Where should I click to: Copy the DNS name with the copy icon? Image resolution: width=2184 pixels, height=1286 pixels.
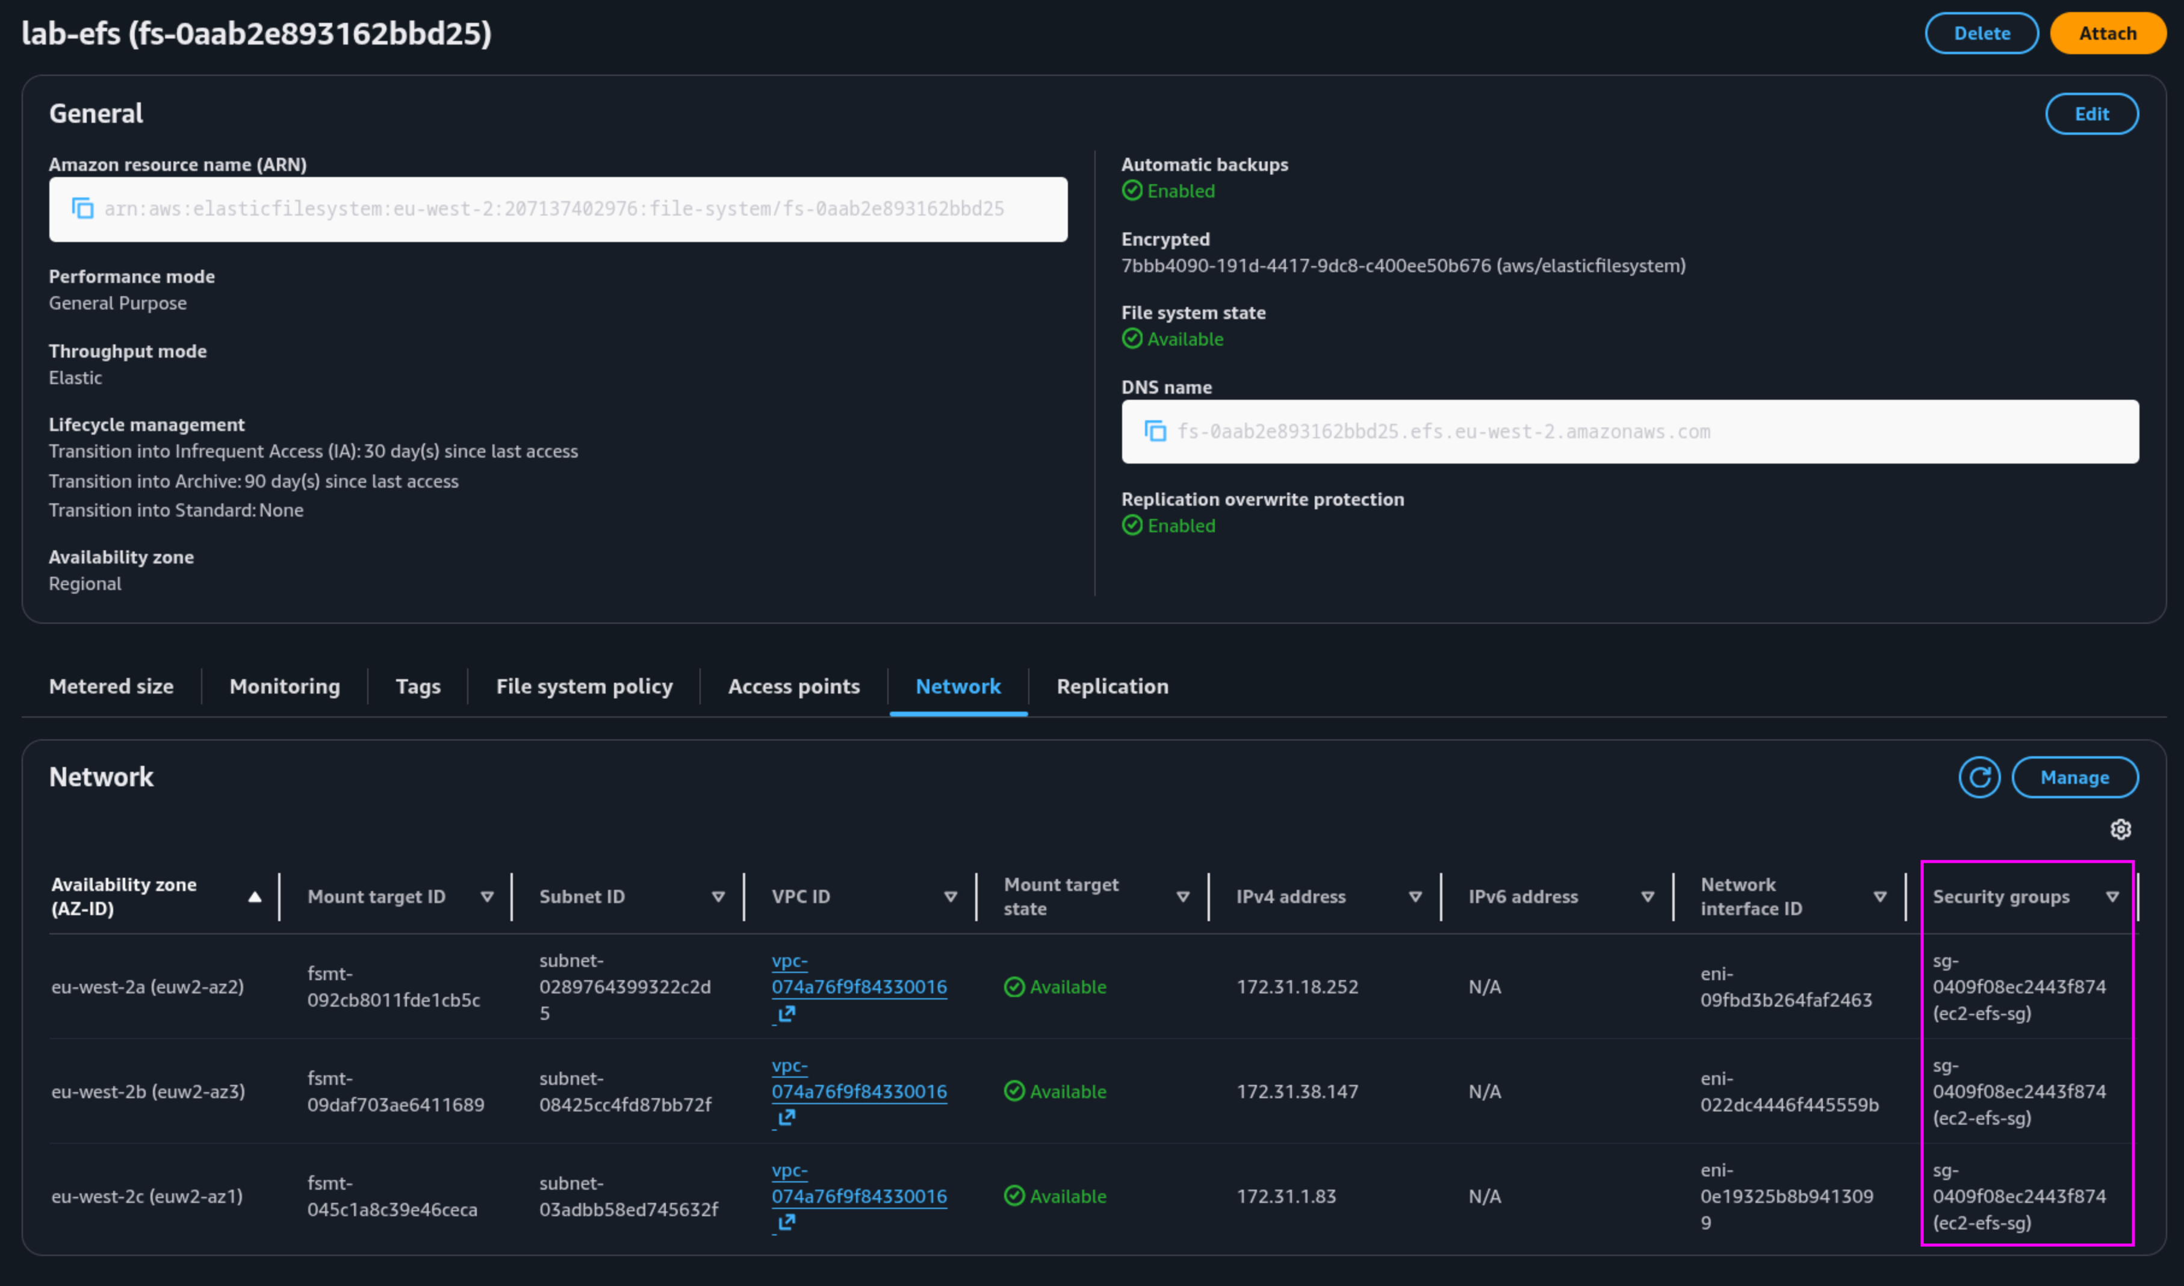(x=1155, y=432)
